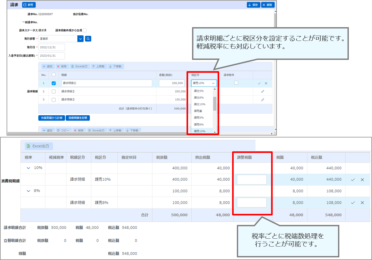
Task: Check the 請求明細③ row checkbox
Action: (x=54, y=100)
